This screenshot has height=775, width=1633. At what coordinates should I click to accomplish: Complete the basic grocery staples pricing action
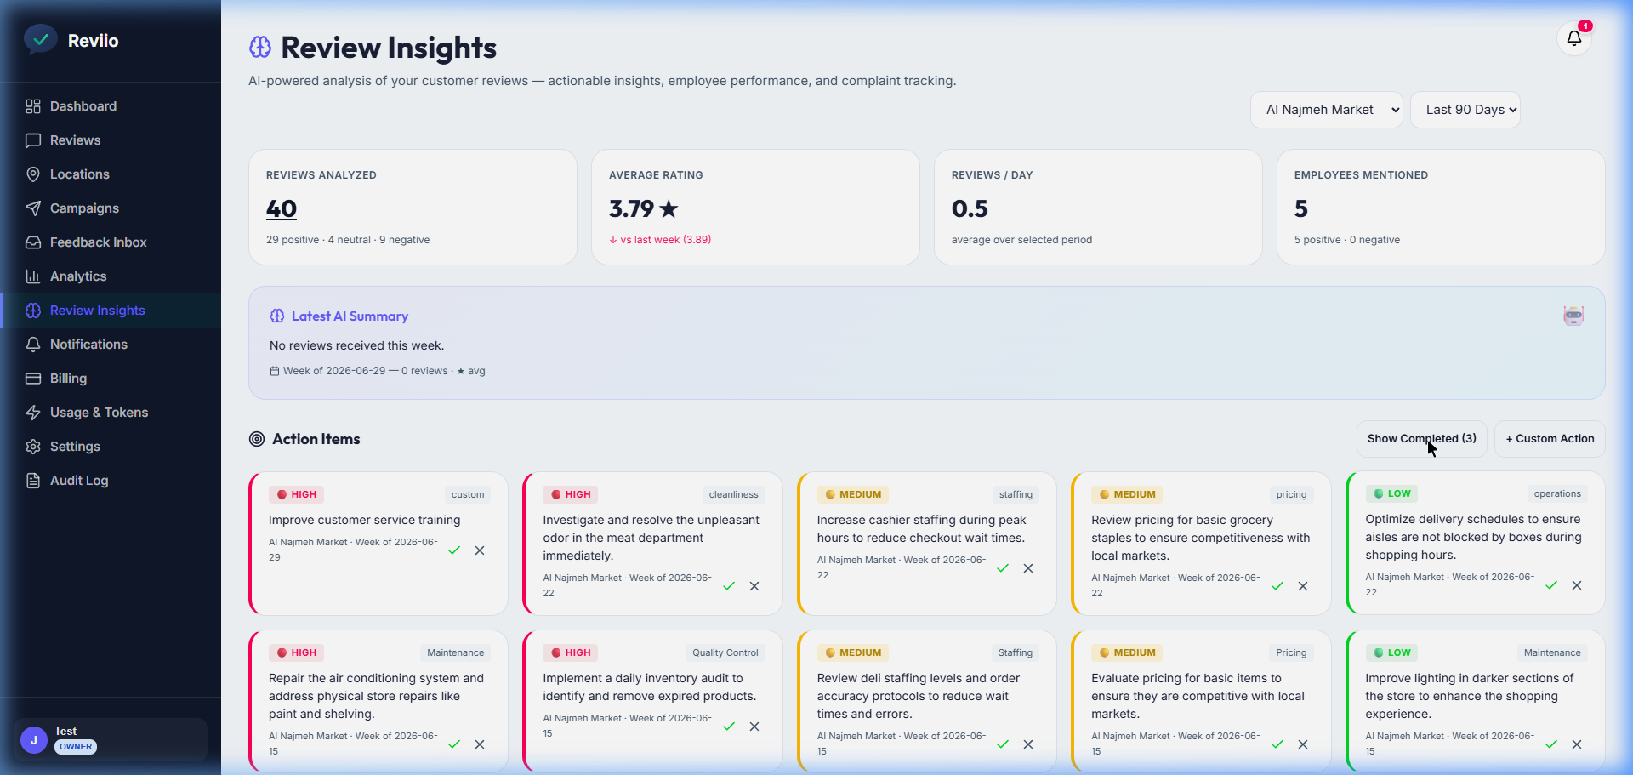pyautogui.click(x=1277, y=586)
